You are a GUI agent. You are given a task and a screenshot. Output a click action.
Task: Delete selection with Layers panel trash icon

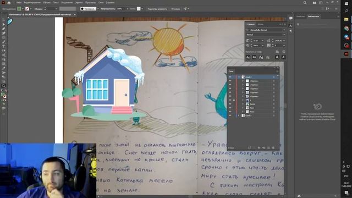(273, 148)
